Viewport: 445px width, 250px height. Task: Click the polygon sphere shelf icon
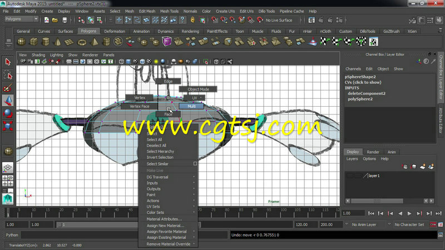[22, 42]
